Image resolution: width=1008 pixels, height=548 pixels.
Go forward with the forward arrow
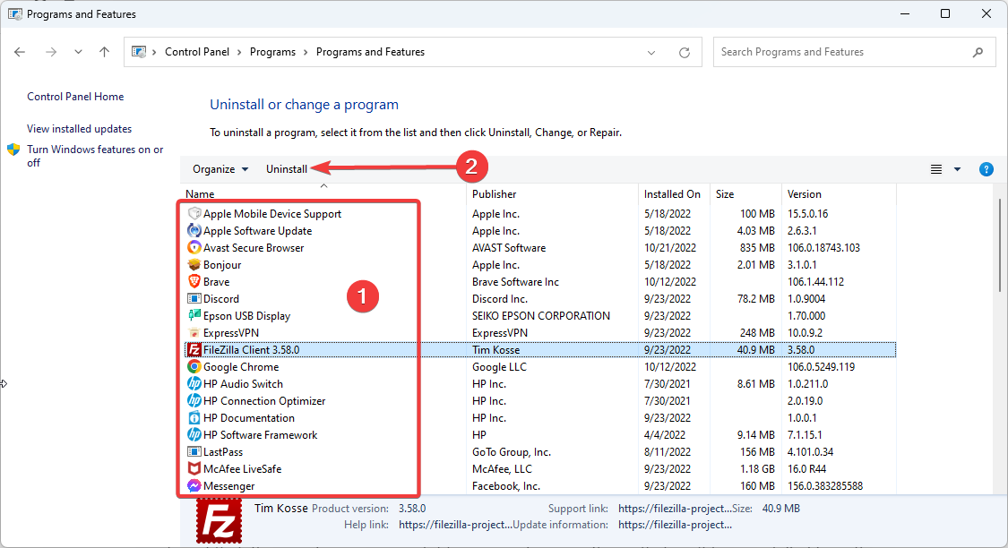(51, 52)
